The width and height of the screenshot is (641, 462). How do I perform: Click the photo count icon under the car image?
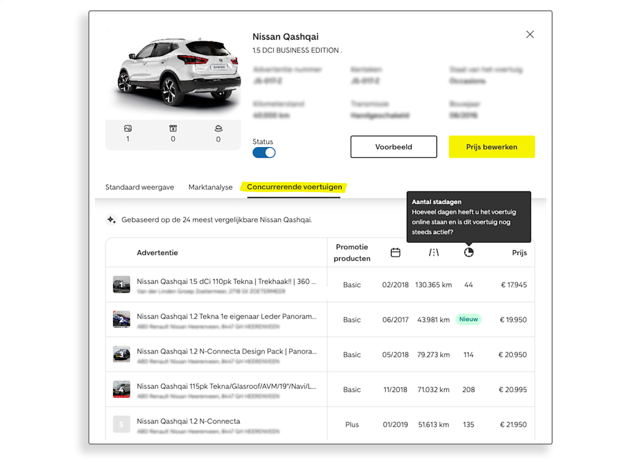[x=128, y=128]
